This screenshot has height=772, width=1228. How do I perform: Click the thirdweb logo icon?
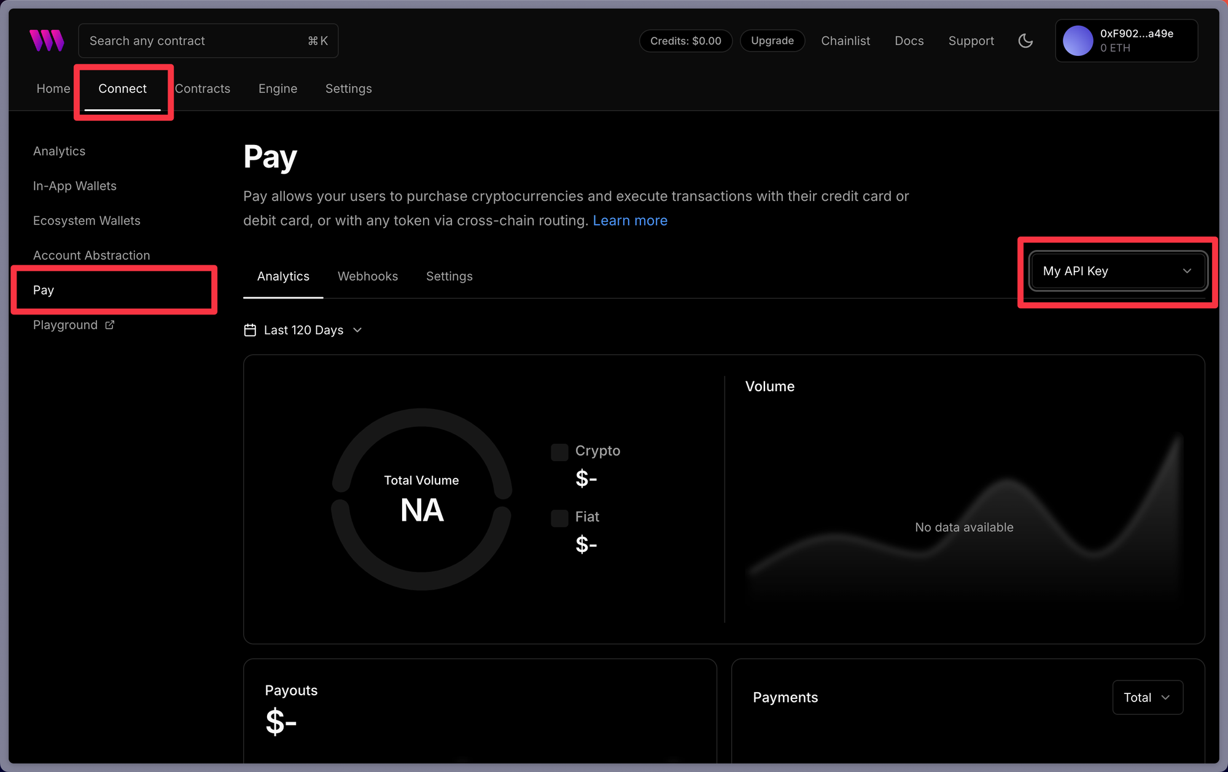tap(47, 41)
